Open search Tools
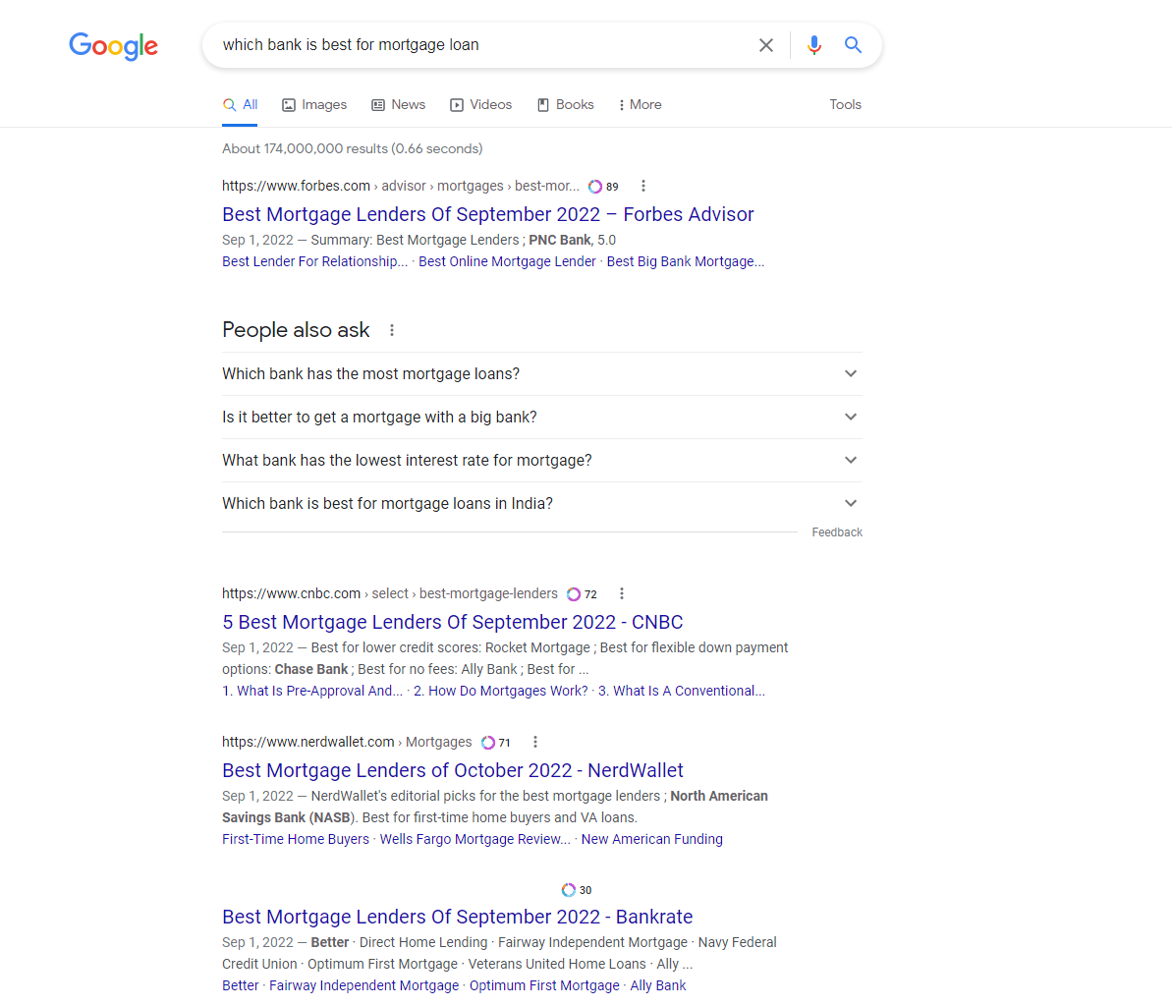The height and width of the screenshot is (1006, 1172). [846, 105]
